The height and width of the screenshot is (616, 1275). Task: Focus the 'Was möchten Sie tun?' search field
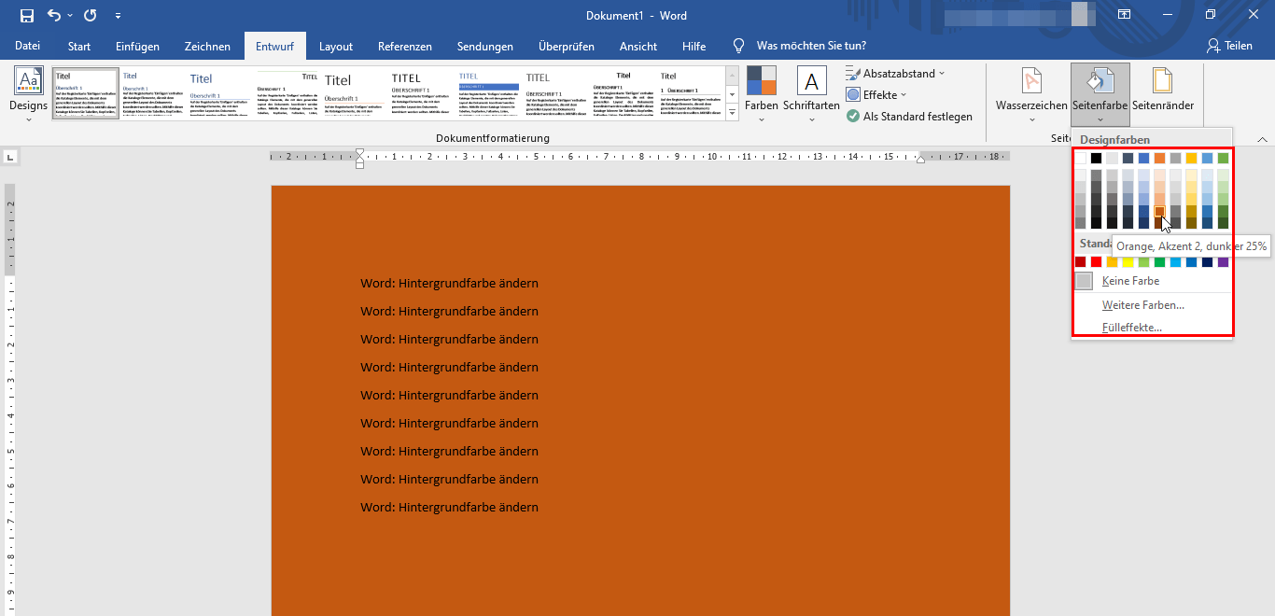coord(811,46)
